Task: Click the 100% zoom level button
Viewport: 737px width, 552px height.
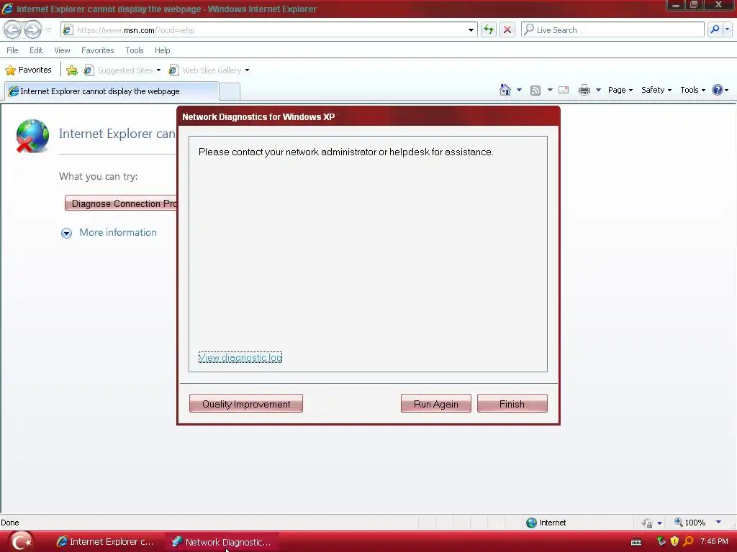Action: (x=689, y=523)
